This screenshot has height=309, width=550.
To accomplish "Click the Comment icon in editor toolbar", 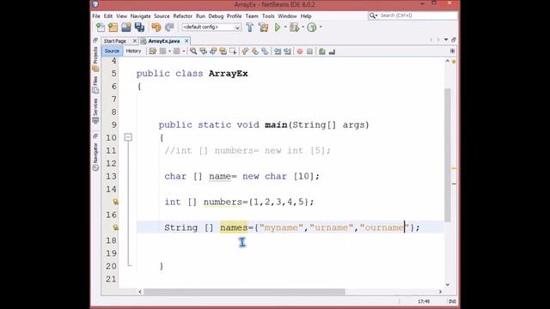I will point(322,51).
